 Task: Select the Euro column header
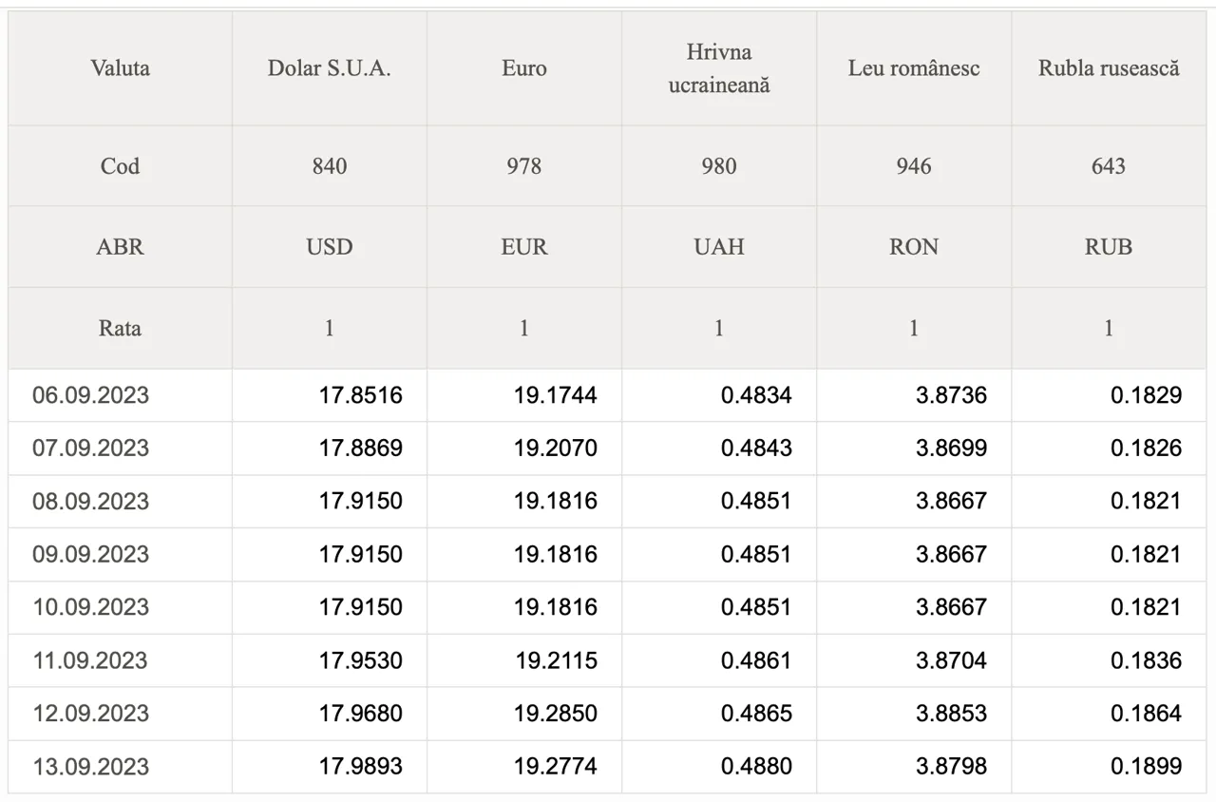(523, 68)
